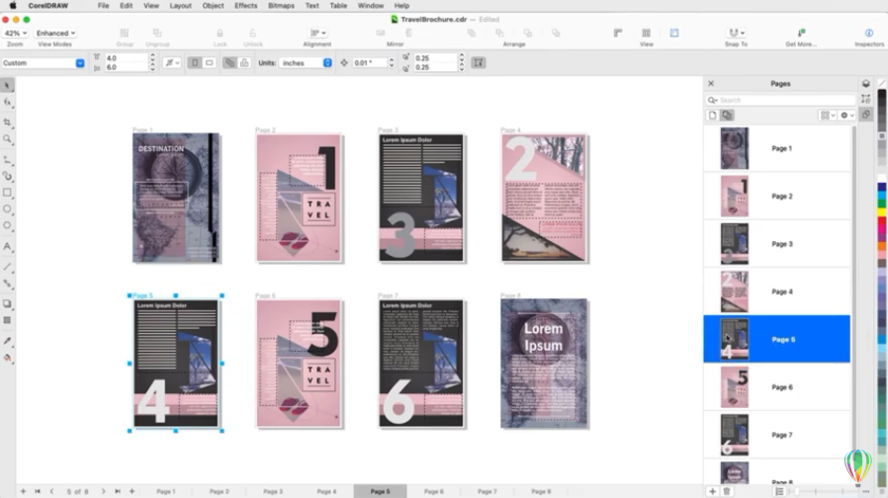Image resolution: width=888 pixels, height=498 pixels.
Task: Select the Zoom tool in toolbox
Action: point(7,139)
